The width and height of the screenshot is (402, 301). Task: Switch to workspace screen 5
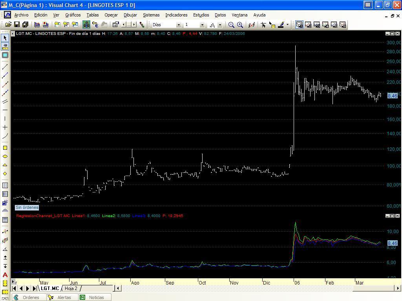(x=334, y=25)
